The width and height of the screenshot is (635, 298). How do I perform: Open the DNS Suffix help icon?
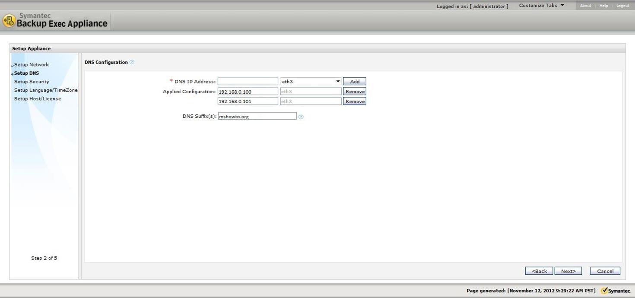coord(301,117)
